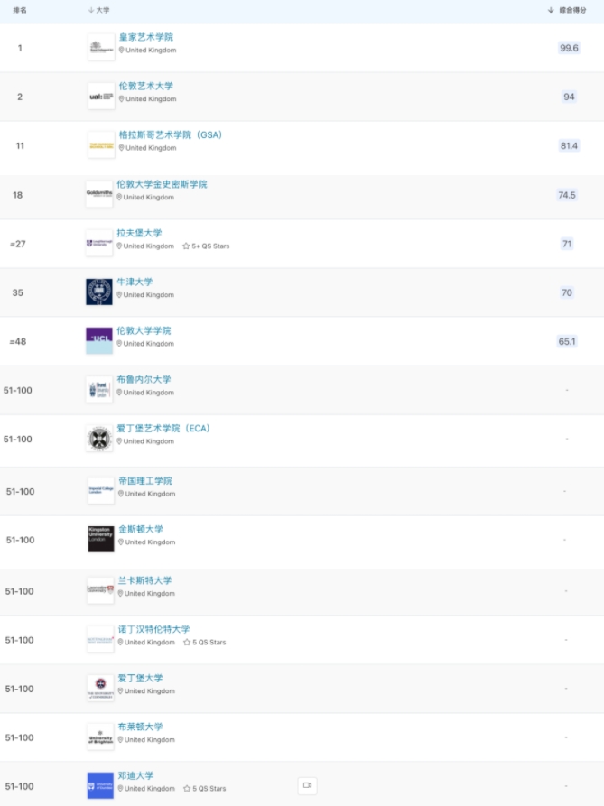The width and height of the screenshot is (604, 806).
Task: Click the Edinburgh College of Art crest
Action: (99, 439)
